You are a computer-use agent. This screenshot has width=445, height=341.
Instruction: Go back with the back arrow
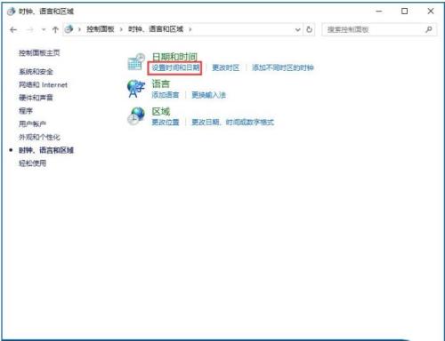point(13,29)
